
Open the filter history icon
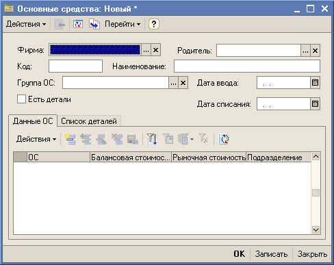pos(183,139)
